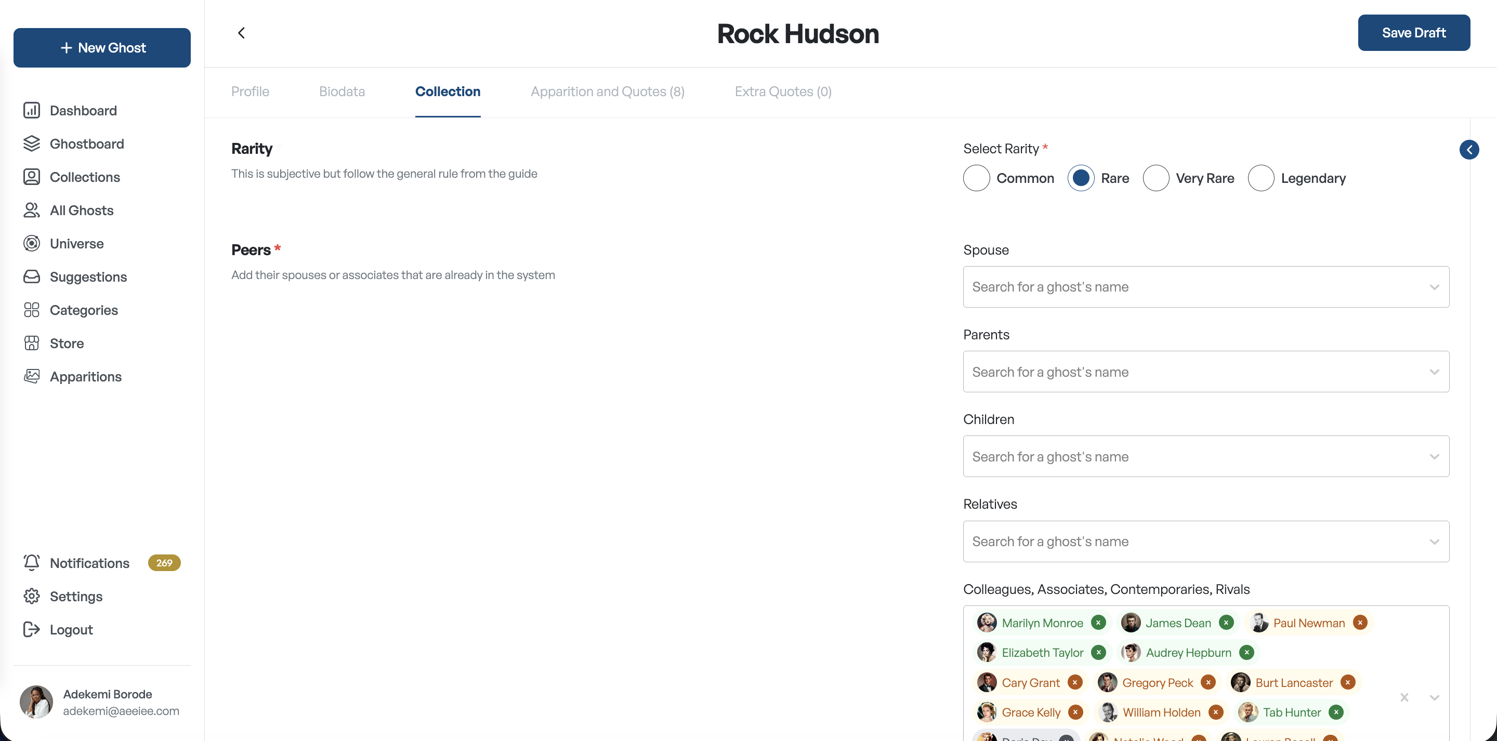1497x741 pixels.
Task: Expand the Relatives dropdown arrow
Action: click(x=1434, y=541)
